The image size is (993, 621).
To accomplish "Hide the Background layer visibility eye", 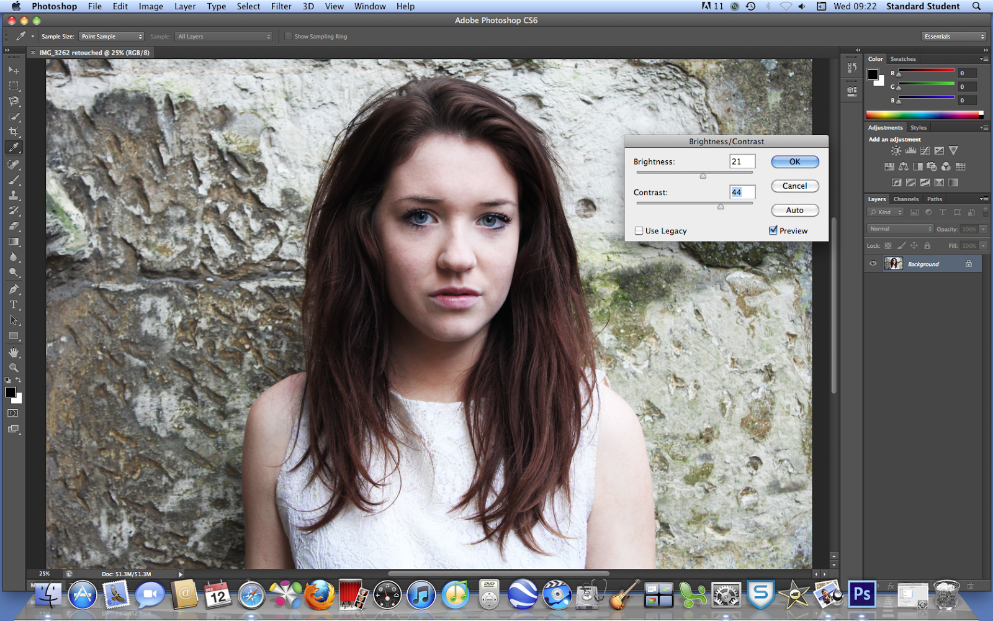I will (x=873, y=264).
